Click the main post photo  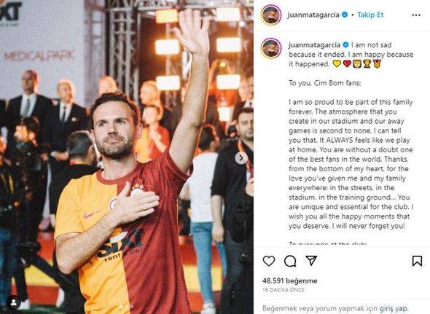[x=127, y=157]
